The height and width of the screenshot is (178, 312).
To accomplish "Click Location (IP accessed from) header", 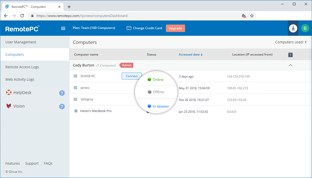I will (252, 54).
